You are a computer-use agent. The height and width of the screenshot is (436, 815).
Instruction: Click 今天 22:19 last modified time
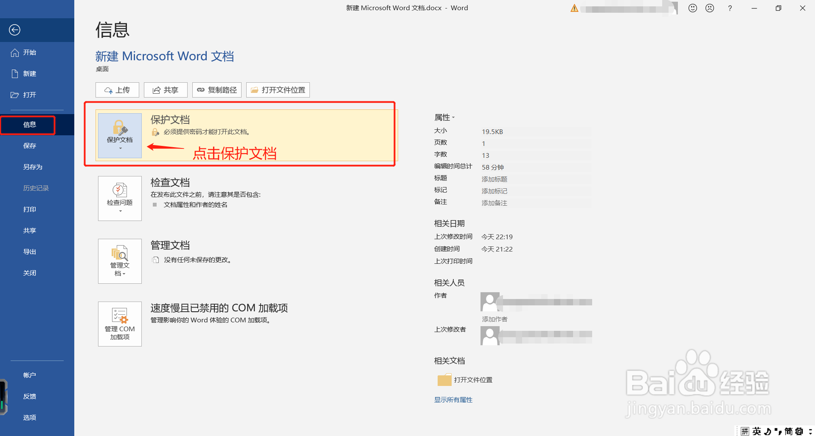(x=497, y=237)
